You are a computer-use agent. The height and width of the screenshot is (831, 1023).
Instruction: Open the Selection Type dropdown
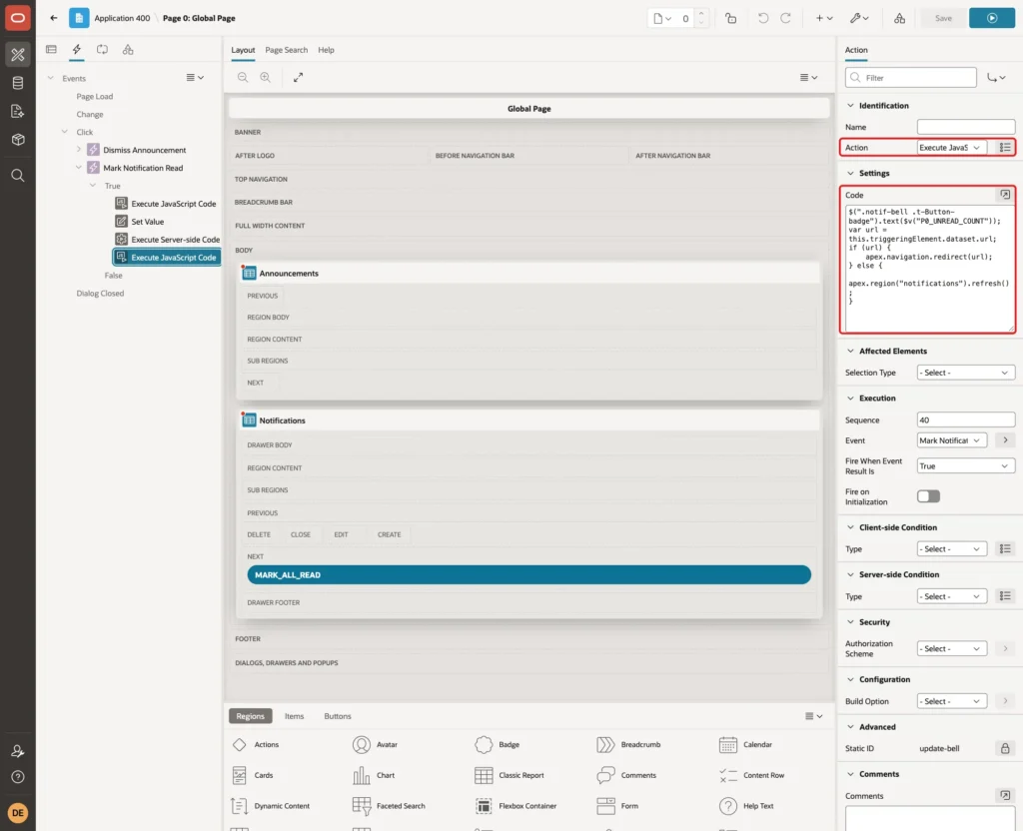coord(966,373)
